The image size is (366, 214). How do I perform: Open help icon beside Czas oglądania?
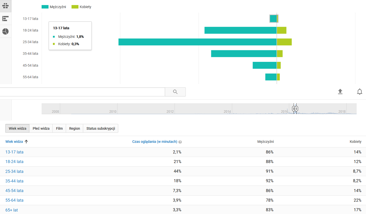pyautogui.click(x=180, y=142)
